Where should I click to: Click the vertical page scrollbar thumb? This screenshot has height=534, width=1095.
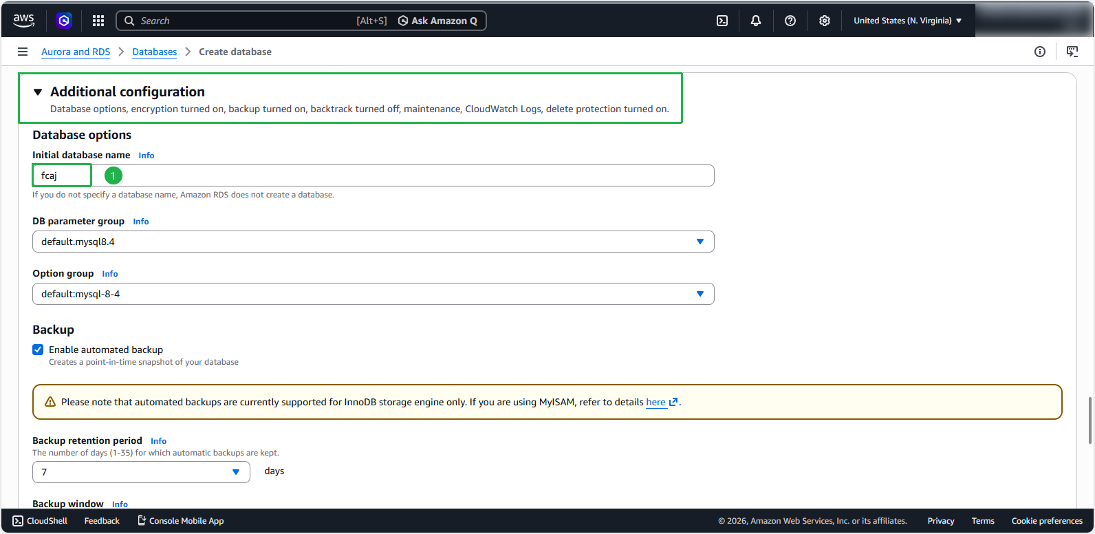coord(1090,420)
